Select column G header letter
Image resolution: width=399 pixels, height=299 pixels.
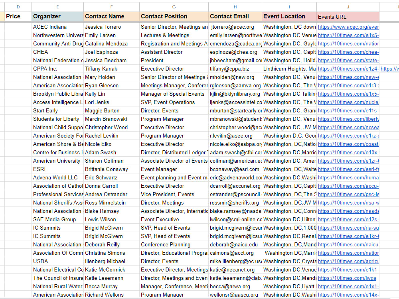[x=174, y=7]
